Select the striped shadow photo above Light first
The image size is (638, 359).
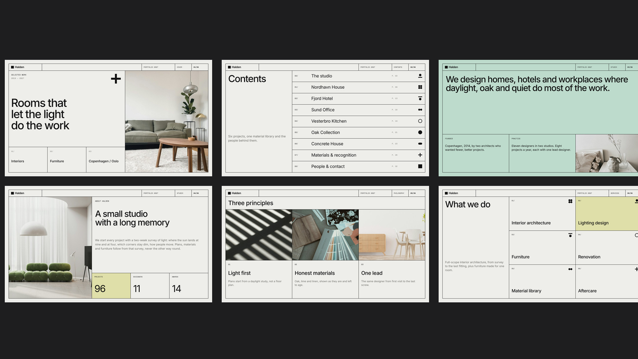tap(259, 235)
